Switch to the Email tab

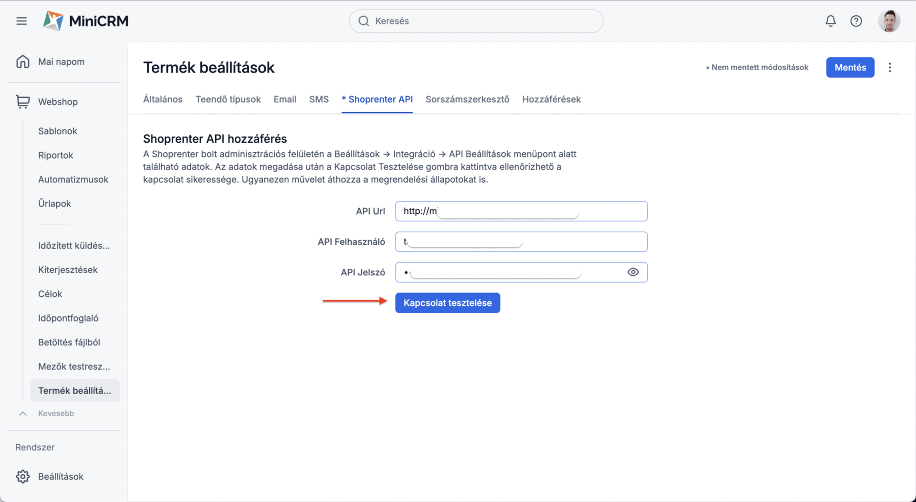[x=285, y=99]
